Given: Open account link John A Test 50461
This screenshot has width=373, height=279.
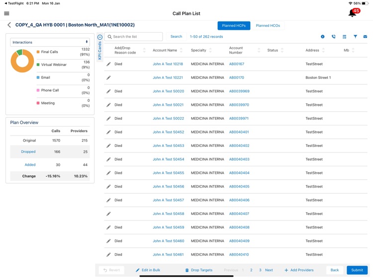Looking at the screenshot, I should [x=168, y=255].
